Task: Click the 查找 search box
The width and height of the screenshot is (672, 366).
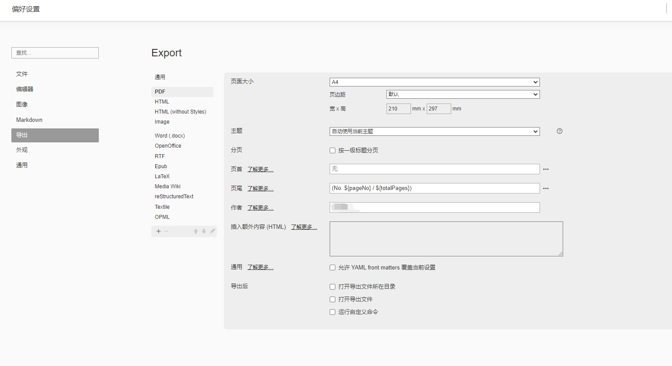Action: 55,53
